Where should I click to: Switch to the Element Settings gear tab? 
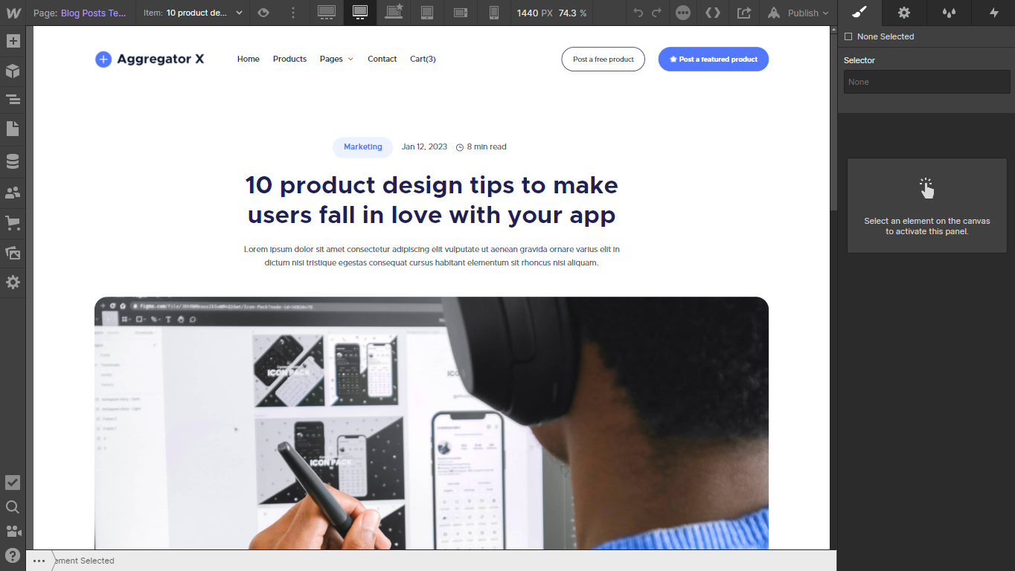[x=904, y=13]
